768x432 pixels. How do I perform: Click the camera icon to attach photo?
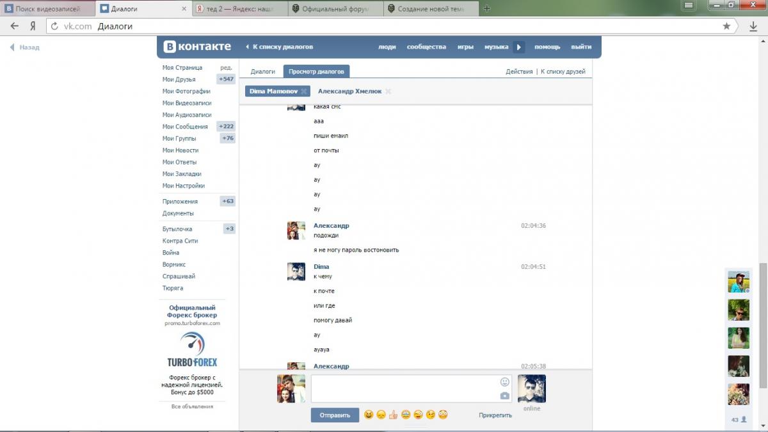pos(505,396)
